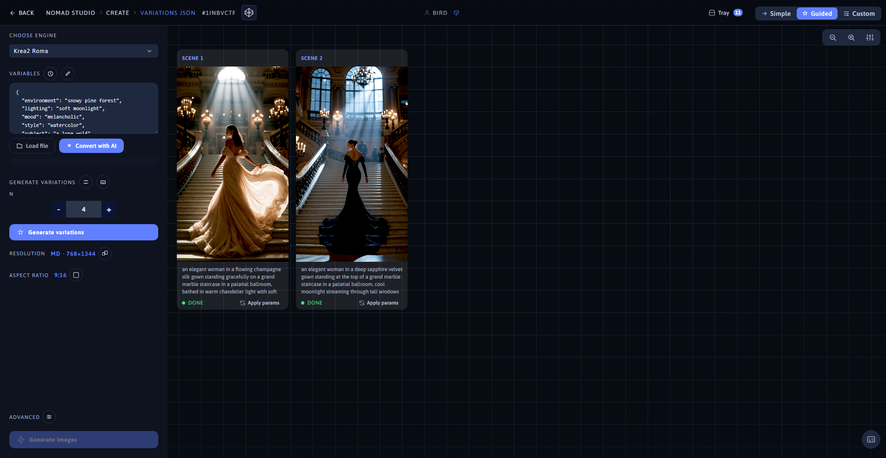Click Scene 2 prompt description text
Viewport: 886px width, 458px height.
[352, 280]
